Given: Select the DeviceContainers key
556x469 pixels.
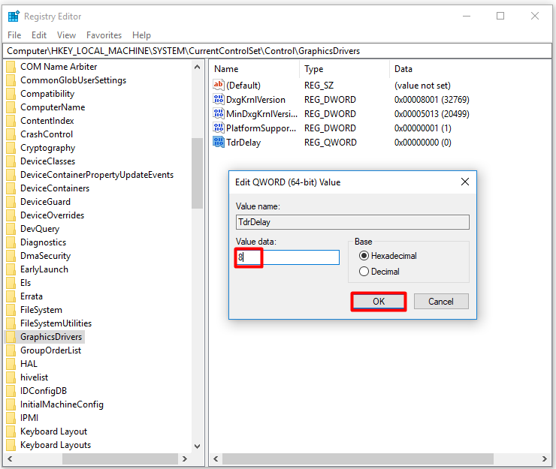Looking at the screenshot, I should tap(55, 188).
